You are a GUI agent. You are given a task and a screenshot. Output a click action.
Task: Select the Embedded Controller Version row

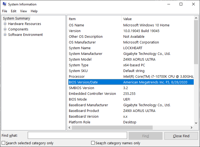pos(131,94)
